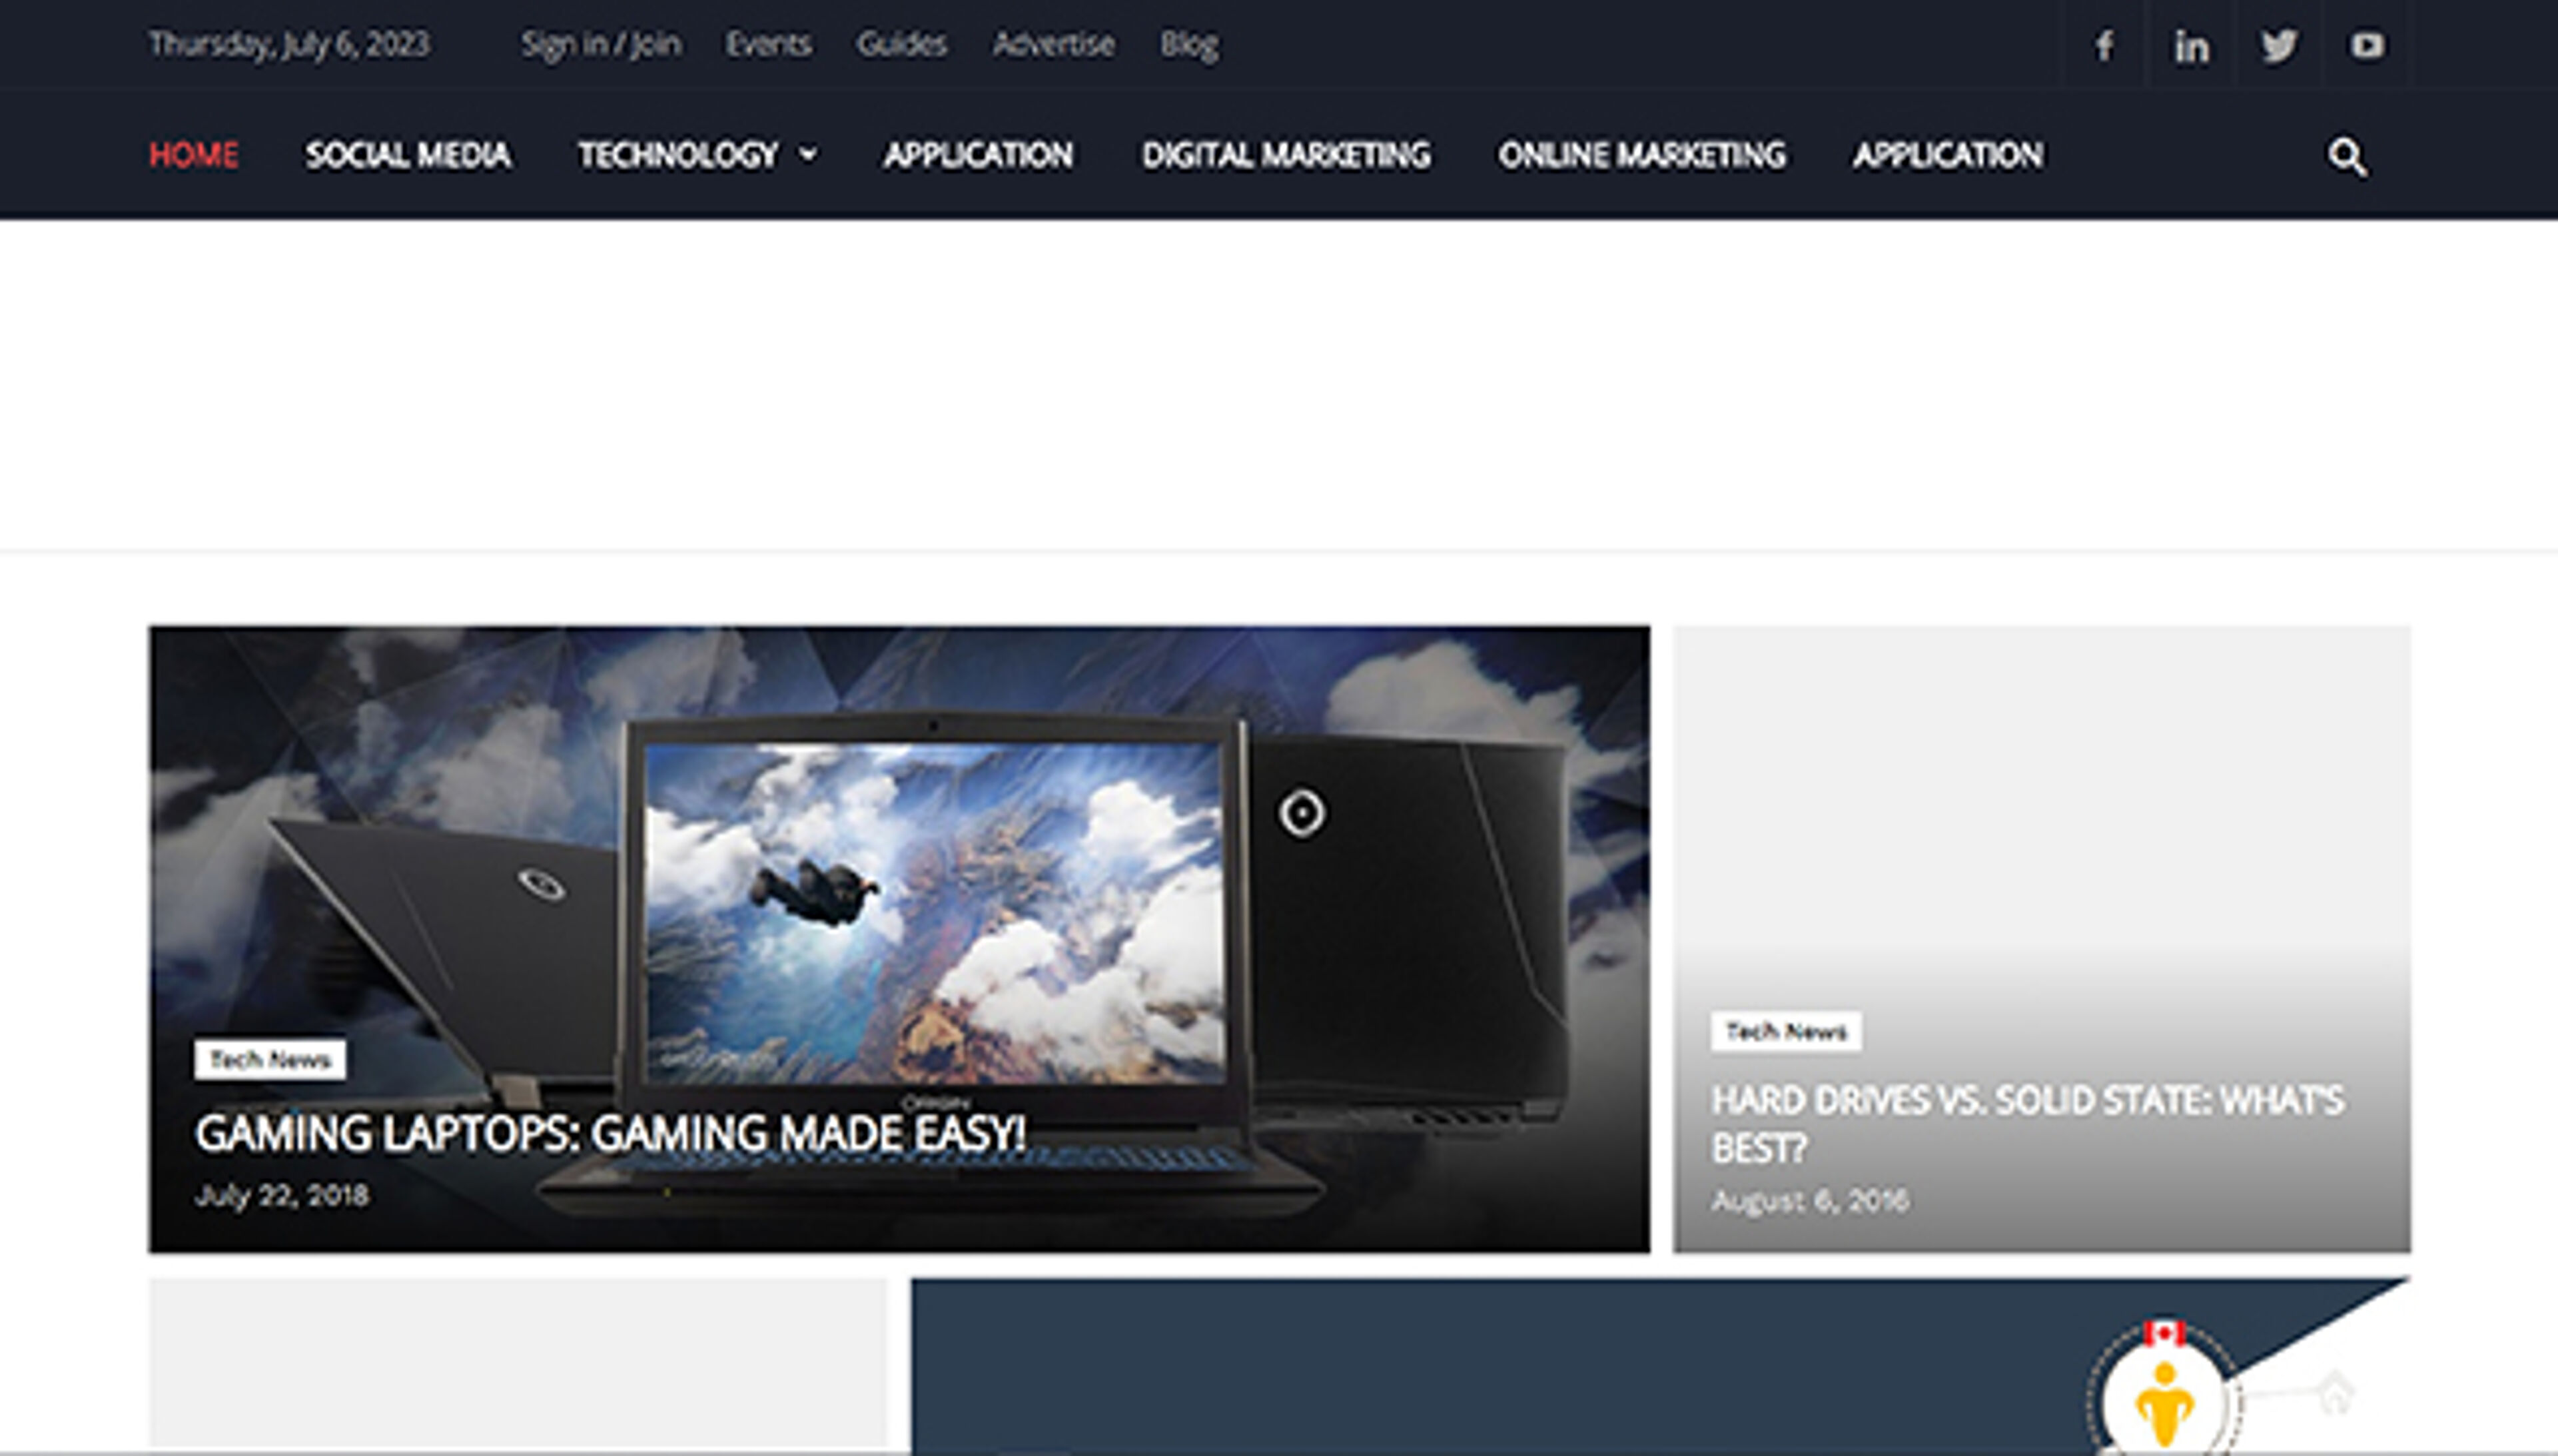Click the Sign in / Join link
2558x1456 pixels.
pyautogui.click(x=600, y=44)
